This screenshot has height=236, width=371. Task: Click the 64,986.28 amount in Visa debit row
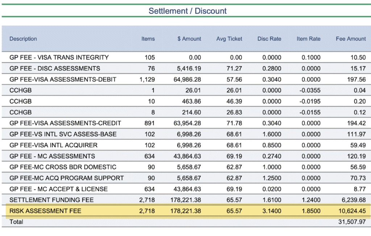(x=187, y=80)
